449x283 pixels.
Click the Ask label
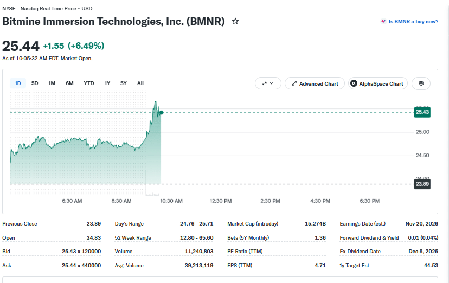(7, 265)
